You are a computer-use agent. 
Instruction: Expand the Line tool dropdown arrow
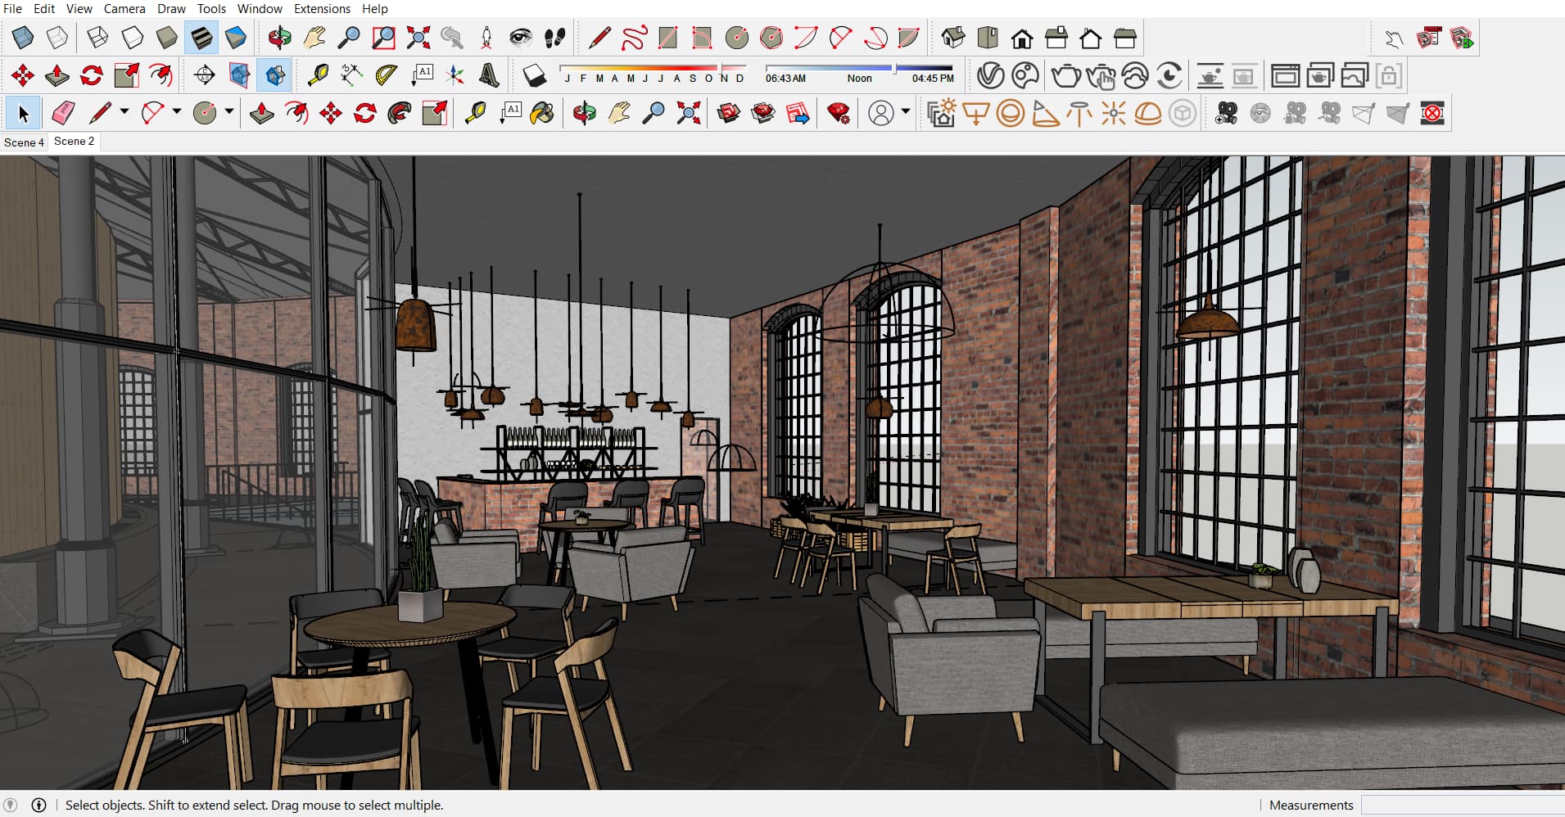[x=124, y=112]
